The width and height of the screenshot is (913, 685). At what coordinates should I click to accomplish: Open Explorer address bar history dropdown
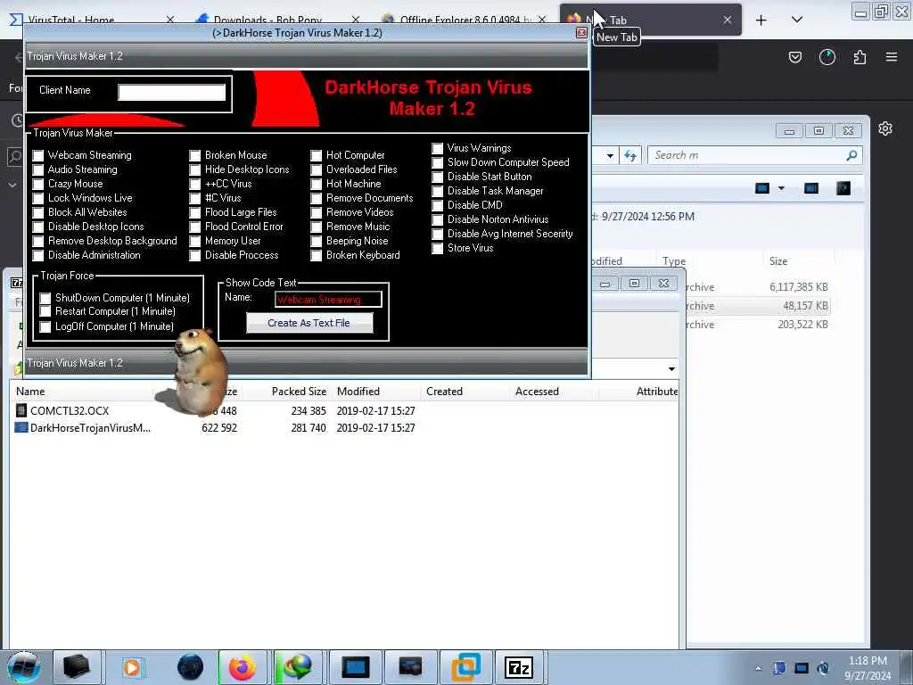(610, 155)
